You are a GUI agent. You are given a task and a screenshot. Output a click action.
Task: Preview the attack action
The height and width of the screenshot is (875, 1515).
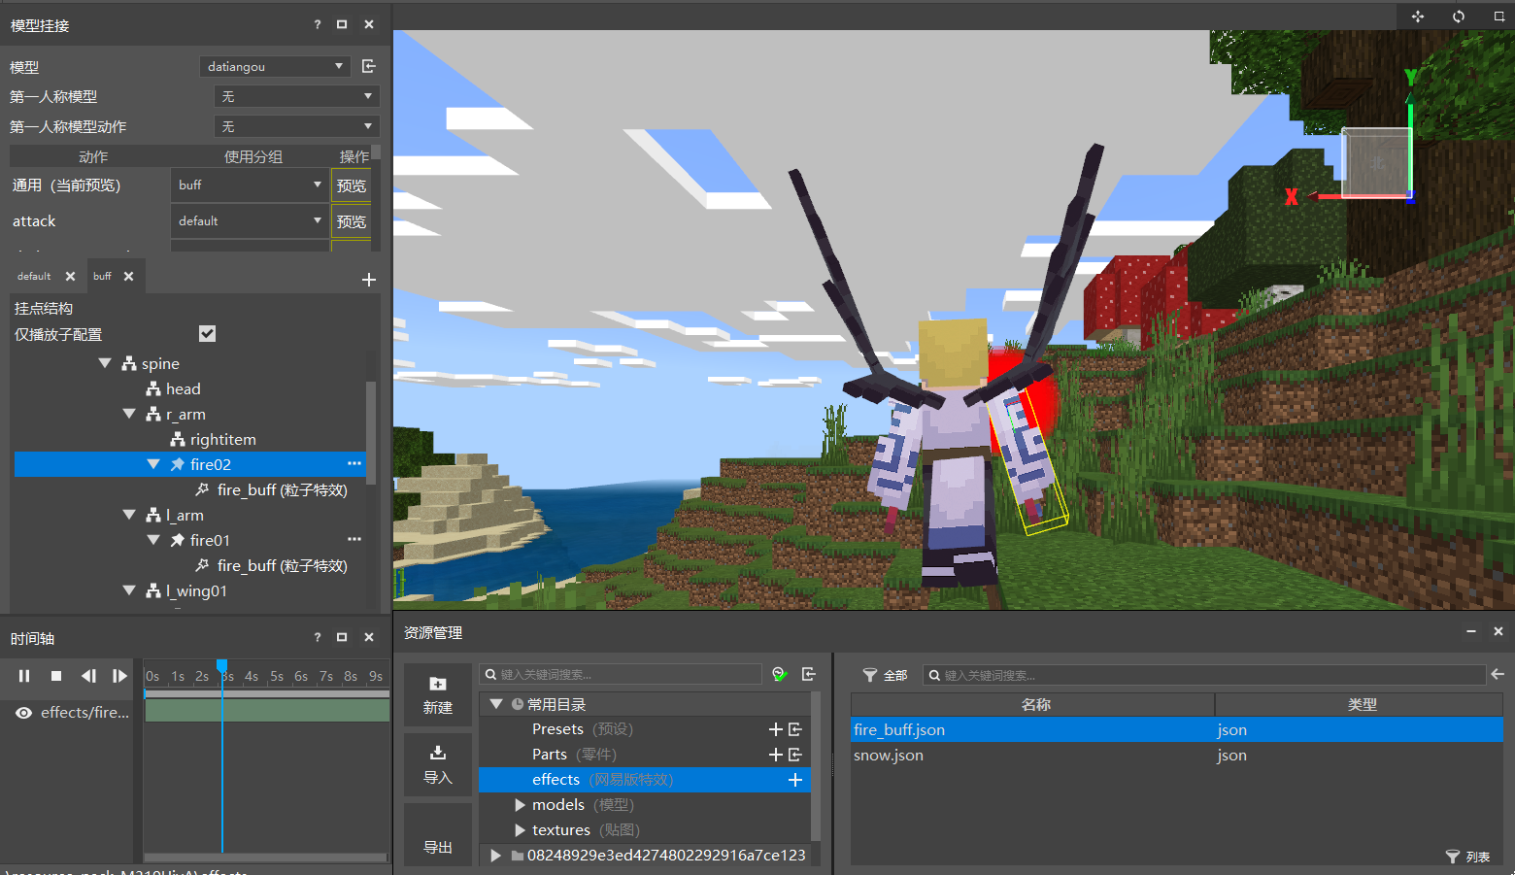pos(351,221)
